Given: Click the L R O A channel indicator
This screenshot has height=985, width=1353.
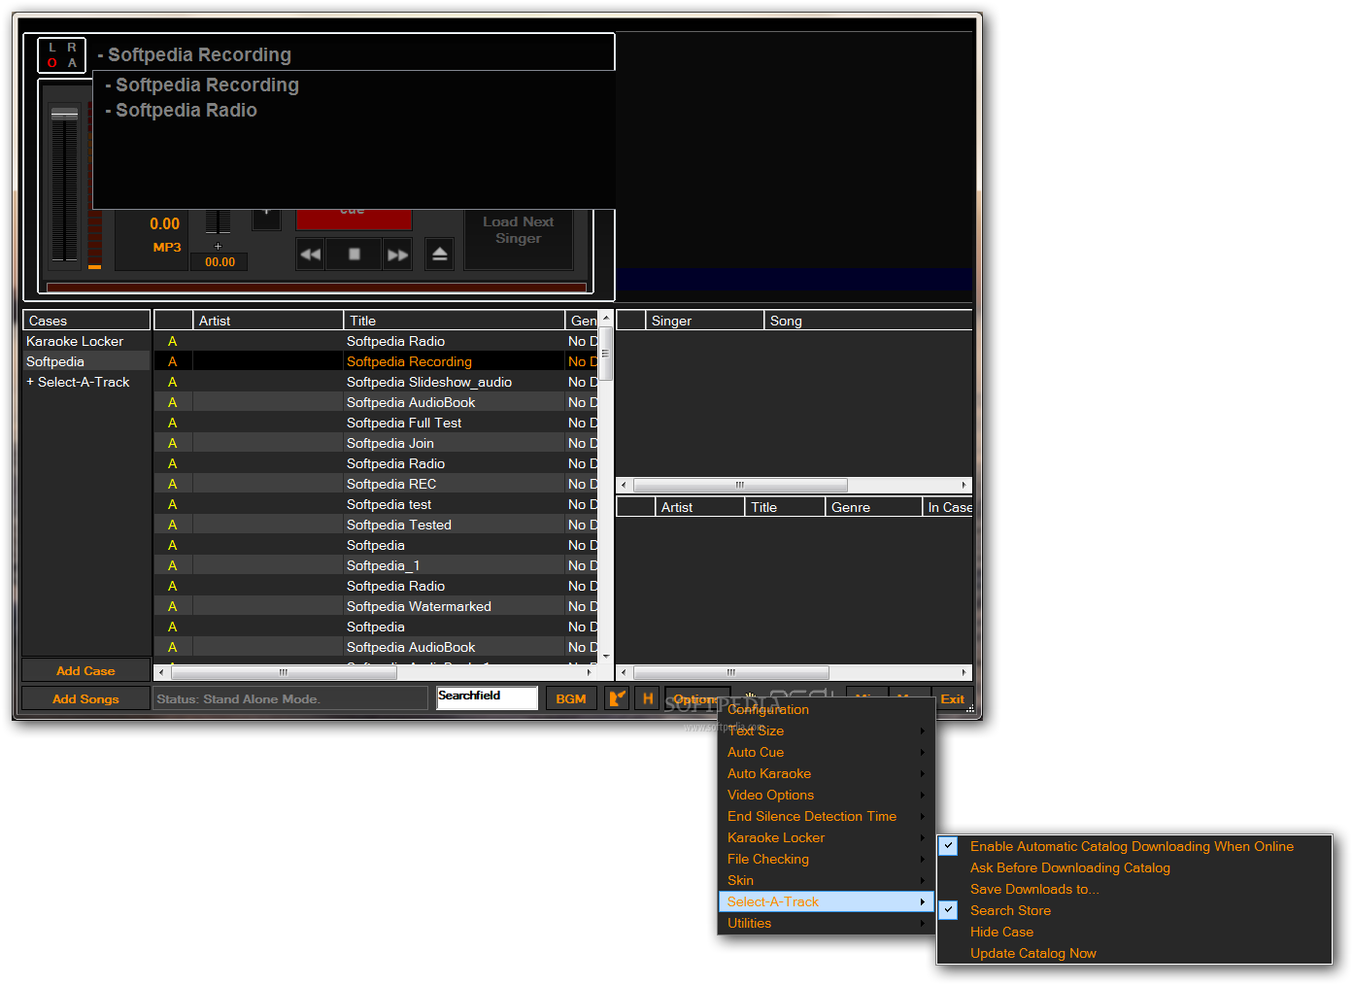Looking at the screenshot, I should [x=61, y=55].
